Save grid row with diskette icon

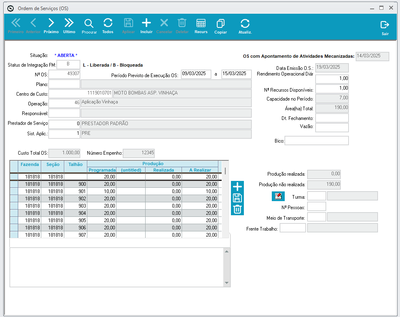click(x=237, y=198)
